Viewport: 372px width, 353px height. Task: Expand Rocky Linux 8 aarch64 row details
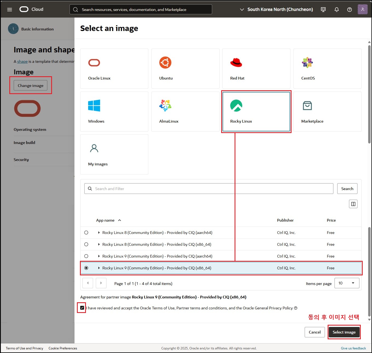(x=99, y=233)
